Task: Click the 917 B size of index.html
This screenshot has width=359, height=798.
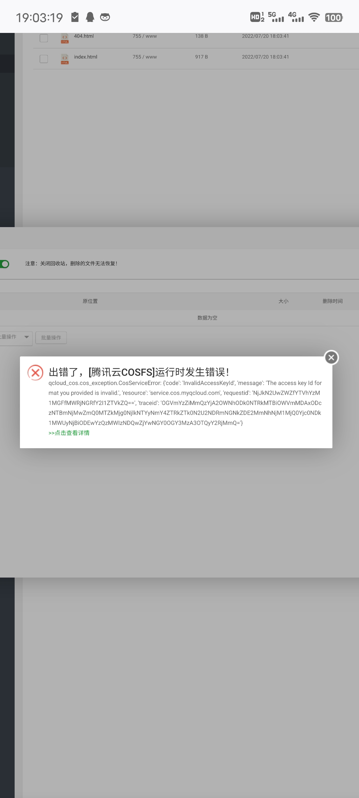Action: point(201,57)
